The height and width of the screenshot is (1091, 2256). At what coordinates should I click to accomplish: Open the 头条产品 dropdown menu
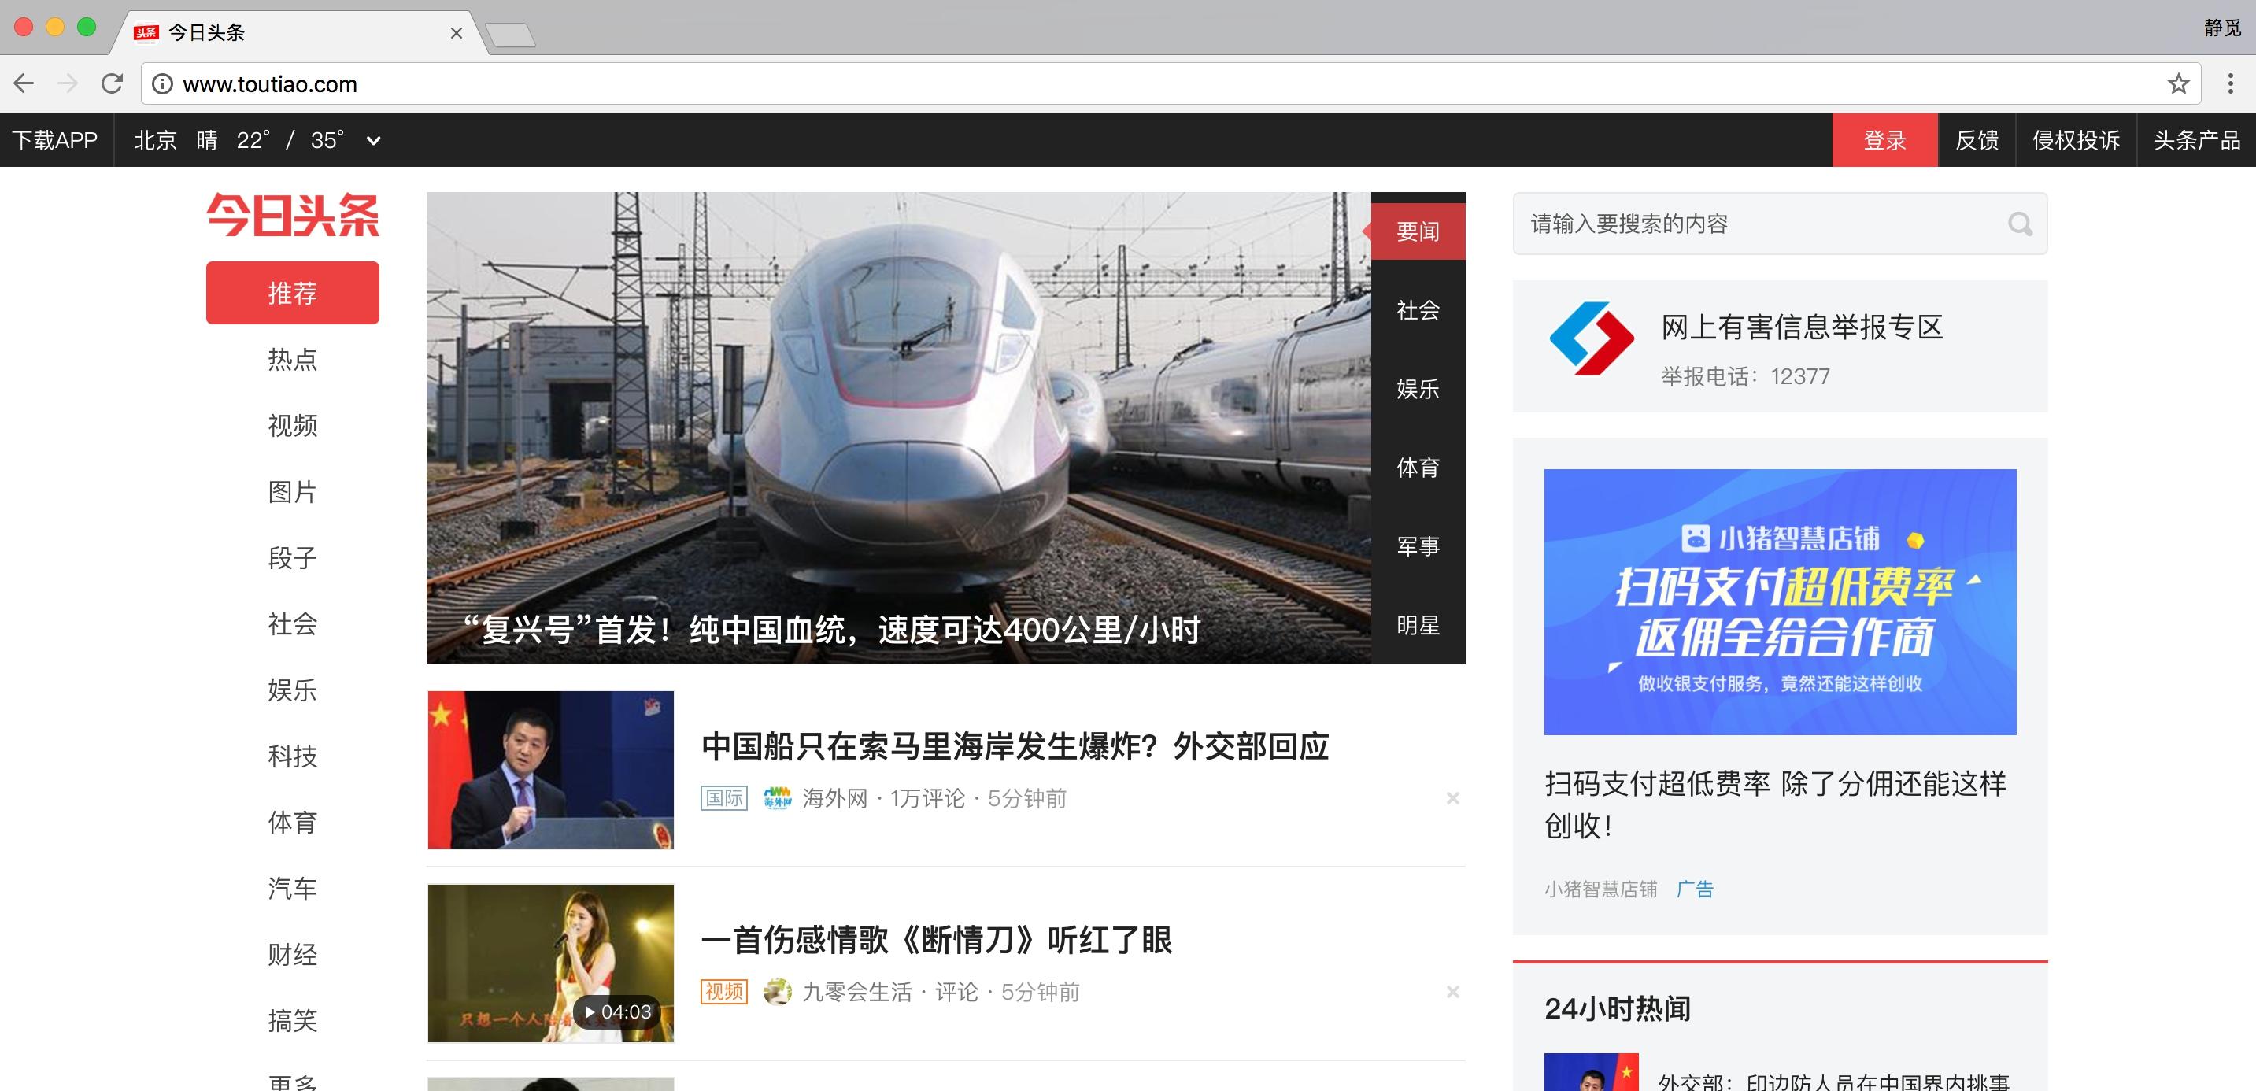[x=2196, y=140]
